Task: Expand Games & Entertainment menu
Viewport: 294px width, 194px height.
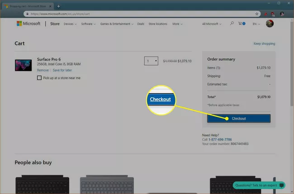Action: (117, 24)
